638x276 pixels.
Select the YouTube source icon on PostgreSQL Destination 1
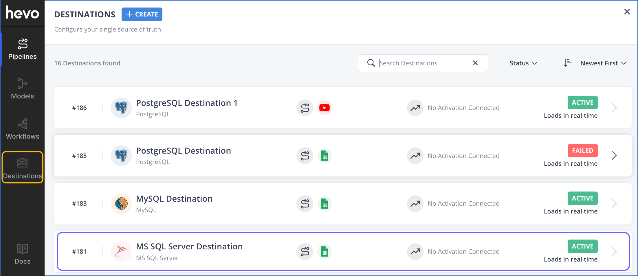tap(324, 108)
